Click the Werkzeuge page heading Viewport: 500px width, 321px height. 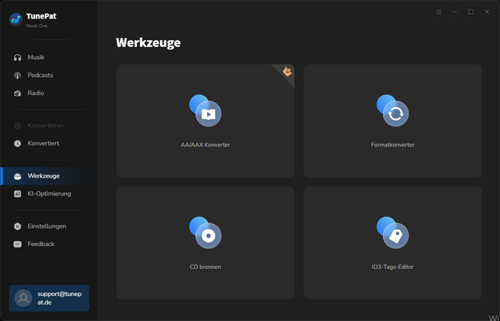(149, 43)
